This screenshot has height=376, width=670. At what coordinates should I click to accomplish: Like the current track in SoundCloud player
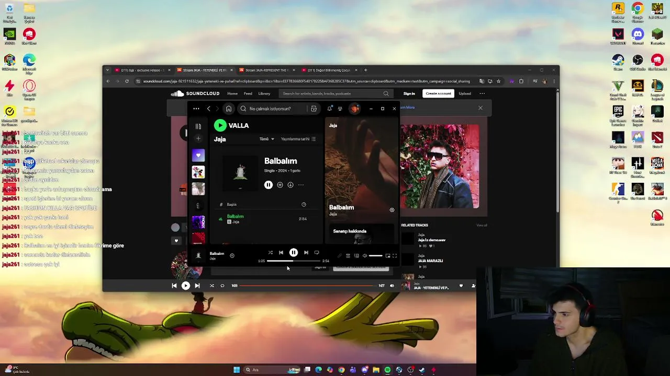tap(461, 286)
